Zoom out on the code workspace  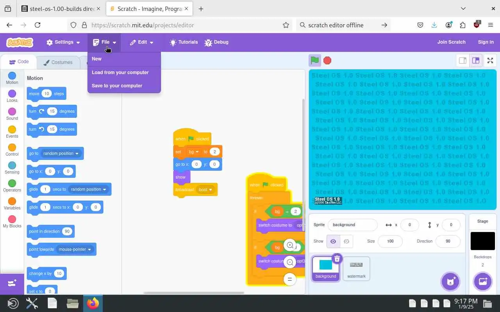pyautogui.click(x=290, y=262)
